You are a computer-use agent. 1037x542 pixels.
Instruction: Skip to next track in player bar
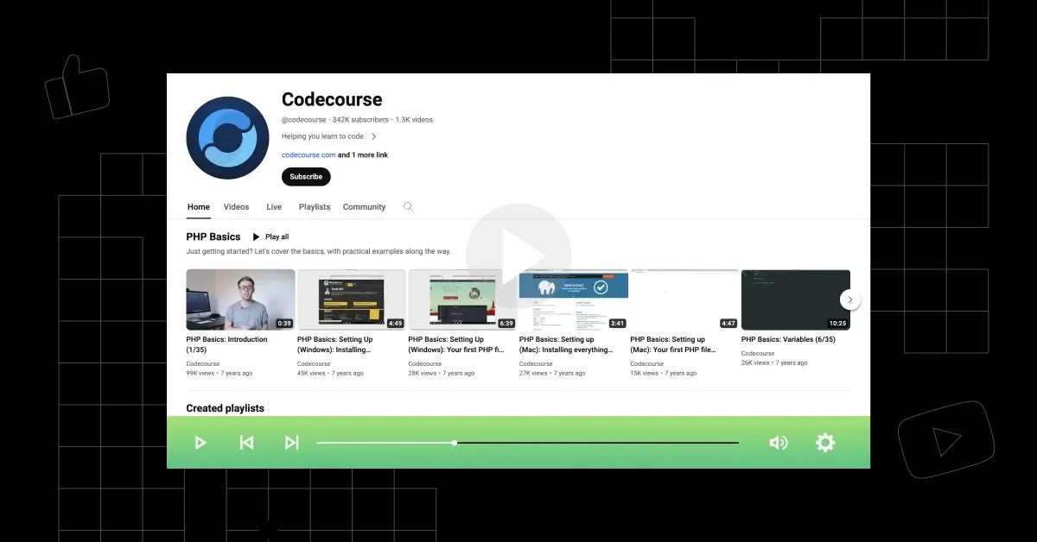tap(292, 443)
